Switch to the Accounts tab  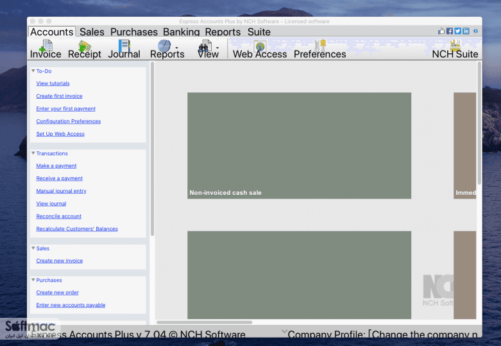point(52,32)
